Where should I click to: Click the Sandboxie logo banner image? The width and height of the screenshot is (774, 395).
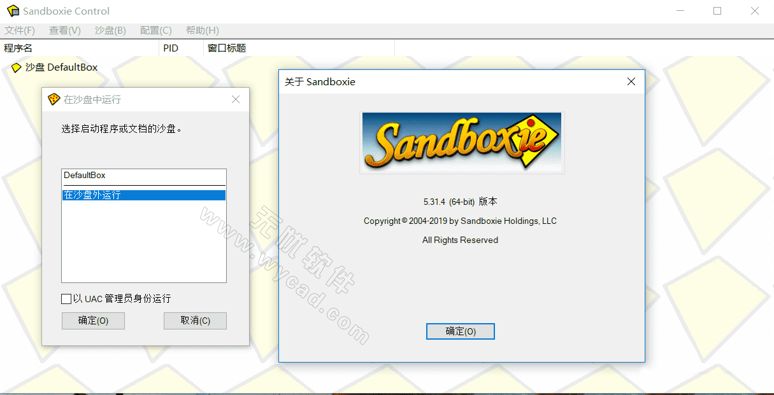point(462,142)
